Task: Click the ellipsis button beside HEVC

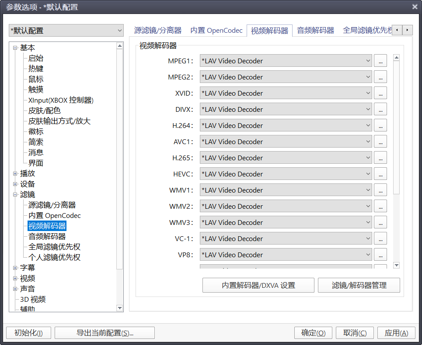Action: click(x=380, y=174)
